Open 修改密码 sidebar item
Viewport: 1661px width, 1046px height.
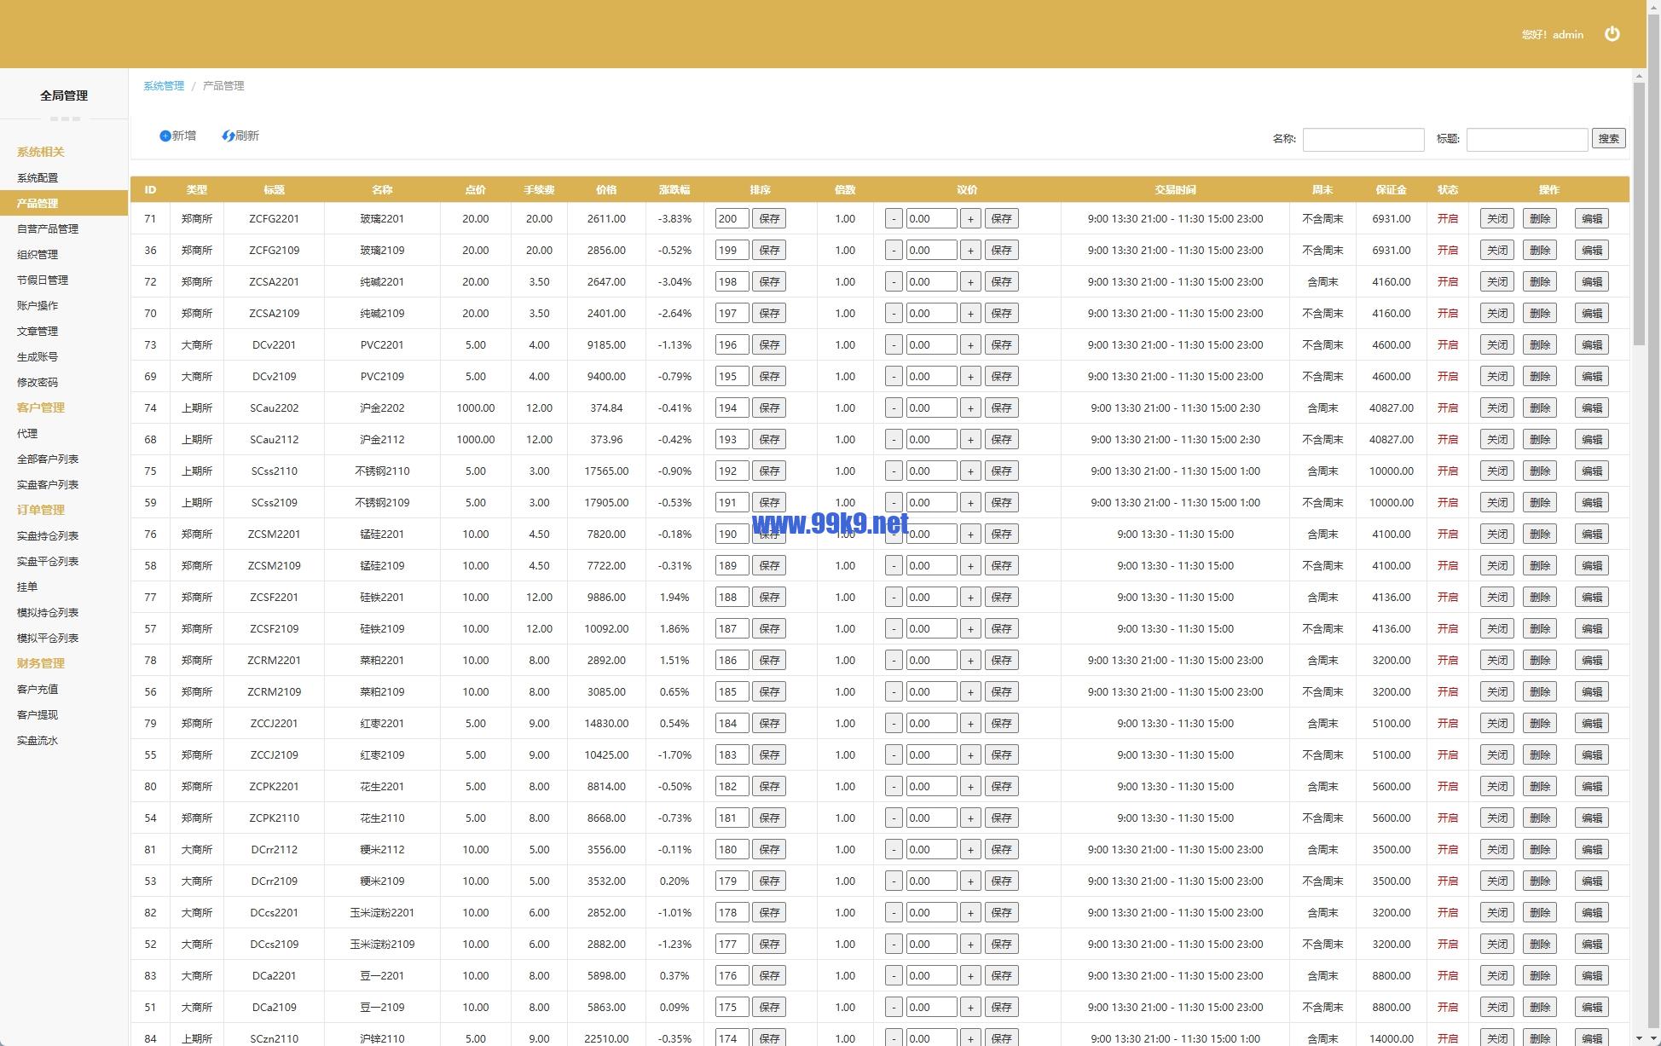coord(38,382)
